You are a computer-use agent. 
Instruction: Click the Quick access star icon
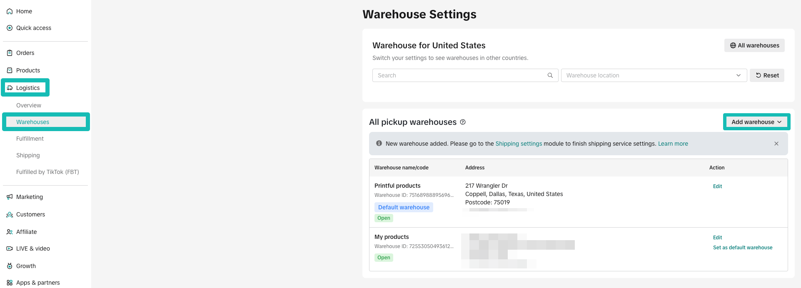(10, 28)
